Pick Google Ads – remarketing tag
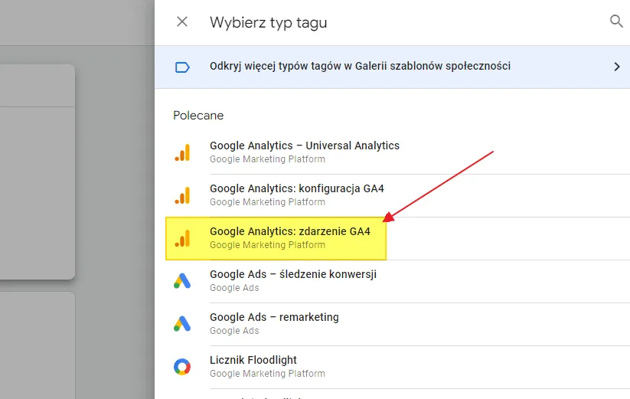Screen dimensions: 630x399 (x=274, y=317)
